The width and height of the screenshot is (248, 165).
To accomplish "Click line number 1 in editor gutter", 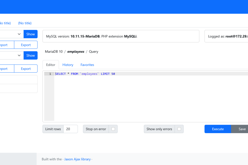I will tap(50, 74).
